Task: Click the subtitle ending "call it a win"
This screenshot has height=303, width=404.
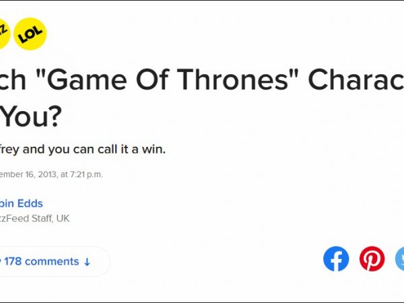Action: point(82,149)
